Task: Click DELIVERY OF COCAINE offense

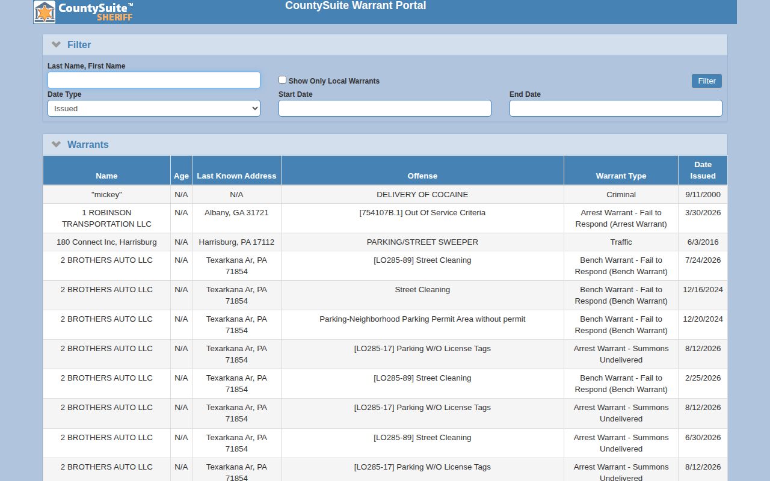Action: tap(422, 195)
